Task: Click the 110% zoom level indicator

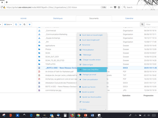Action: click(103, 7)
